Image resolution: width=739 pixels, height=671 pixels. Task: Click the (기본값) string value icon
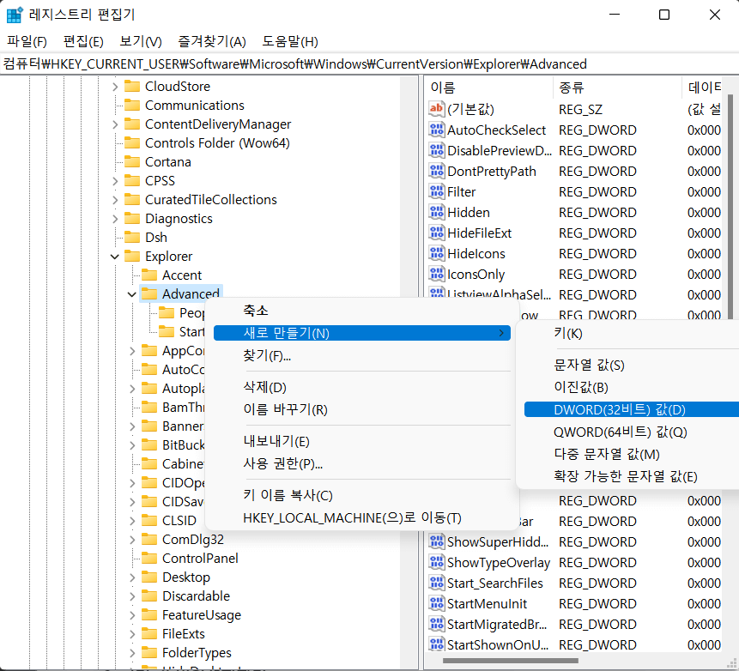pos(435,109)
